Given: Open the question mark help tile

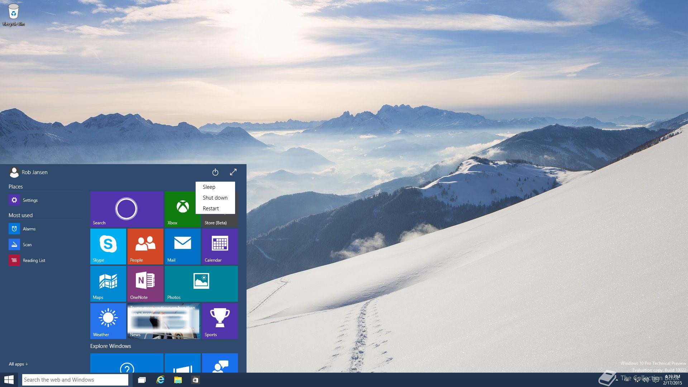Looking at the screenshot, I should (127, 363).
